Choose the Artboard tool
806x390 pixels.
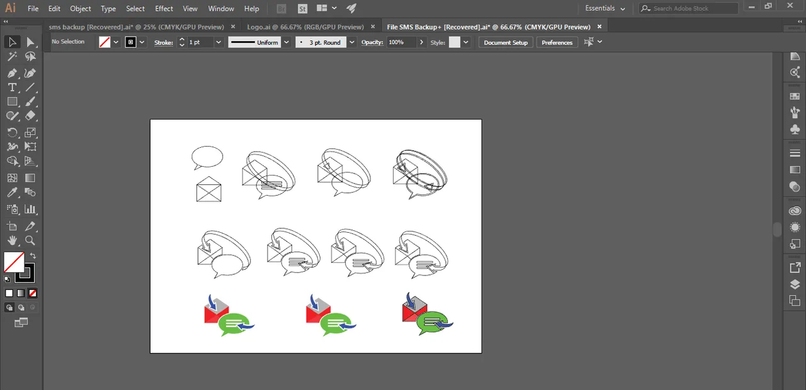pos(12,226)
